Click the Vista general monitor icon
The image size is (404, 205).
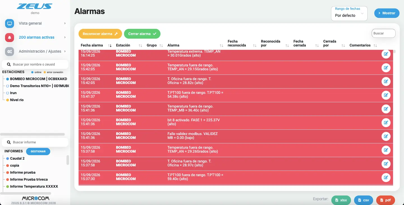[10, 24]
